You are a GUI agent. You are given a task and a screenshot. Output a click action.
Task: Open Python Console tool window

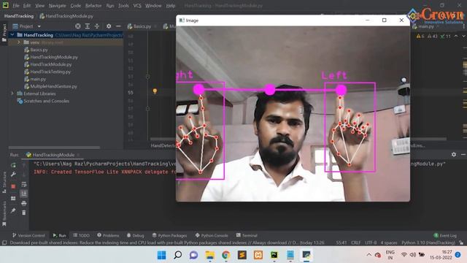212,235
